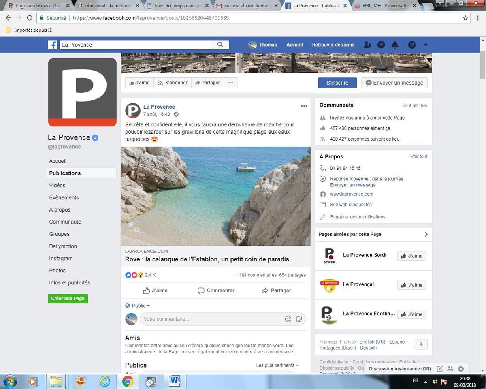Open quick help question mark icon
This screenshot has height=389, width=486.
[x=412, y=45]
